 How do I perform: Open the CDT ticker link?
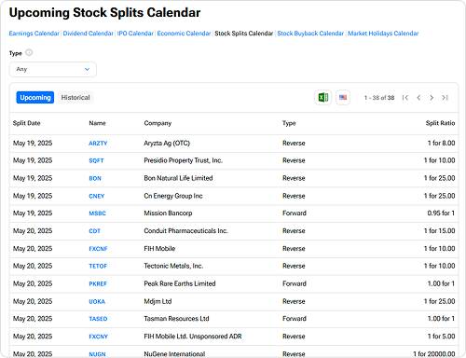[94, 231]
